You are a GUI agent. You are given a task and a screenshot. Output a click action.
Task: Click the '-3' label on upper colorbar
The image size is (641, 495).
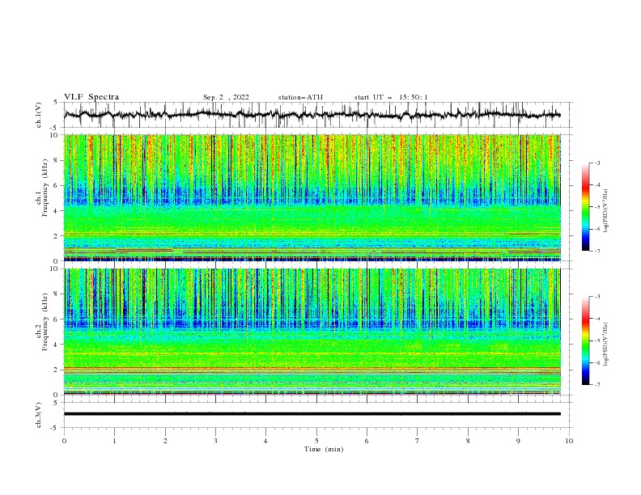pyautogui.click(x=596, y=163)
